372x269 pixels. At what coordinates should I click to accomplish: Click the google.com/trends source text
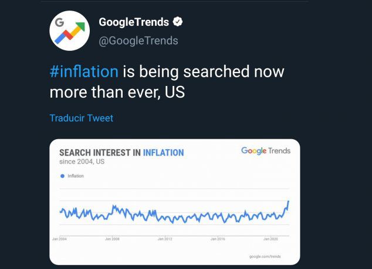(265, 257)
